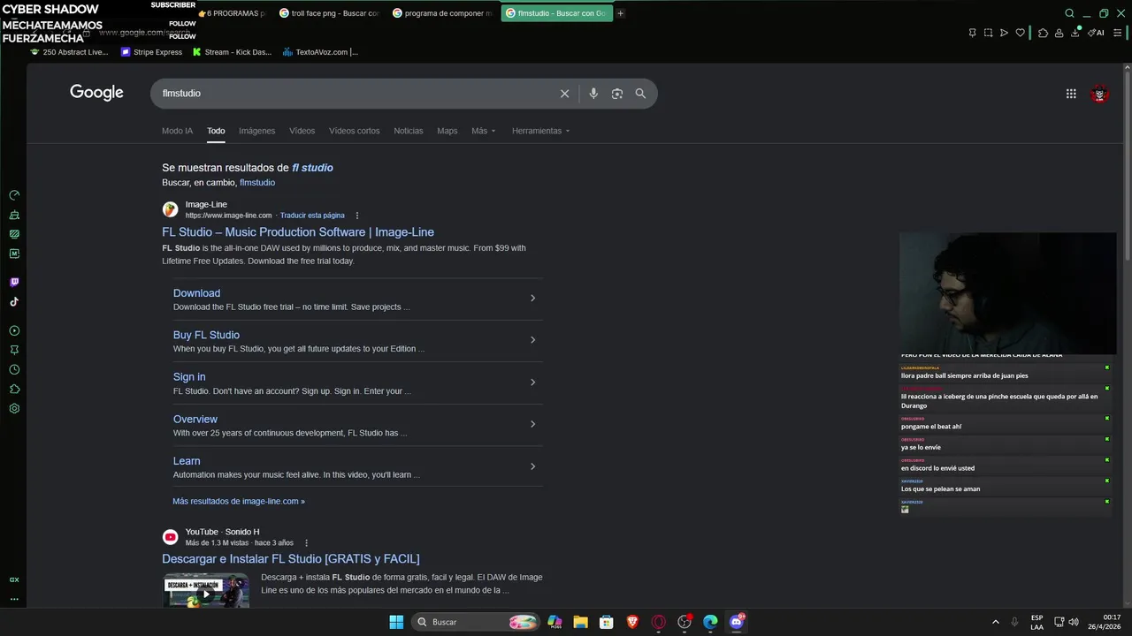
Task: Click snapshot icon in address bar
Action: 988,33
